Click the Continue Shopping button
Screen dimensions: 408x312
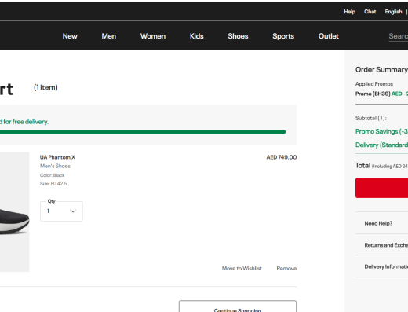click(238, 306)
